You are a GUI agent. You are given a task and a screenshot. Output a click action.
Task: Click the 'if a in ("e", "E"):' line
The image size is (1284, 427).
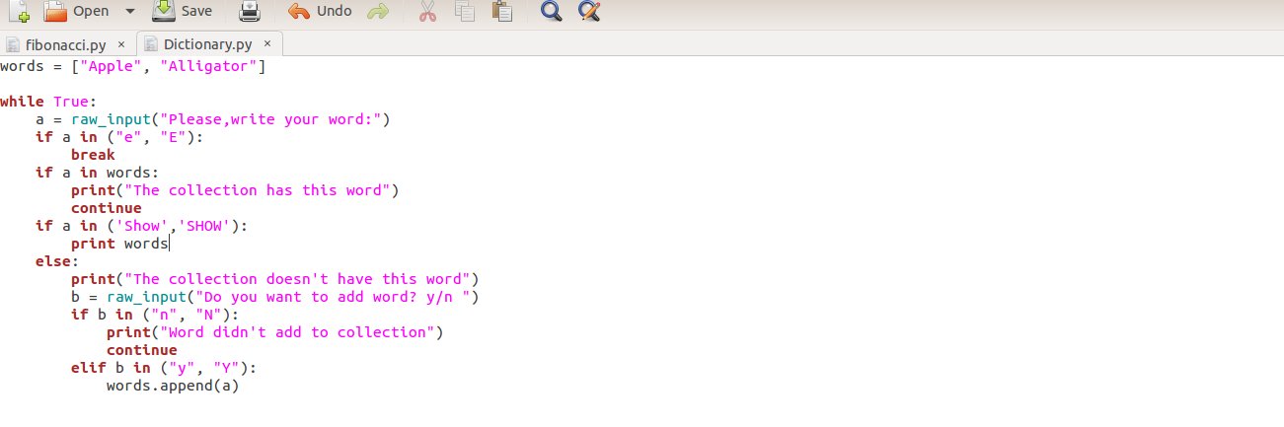tap(119, 137)
